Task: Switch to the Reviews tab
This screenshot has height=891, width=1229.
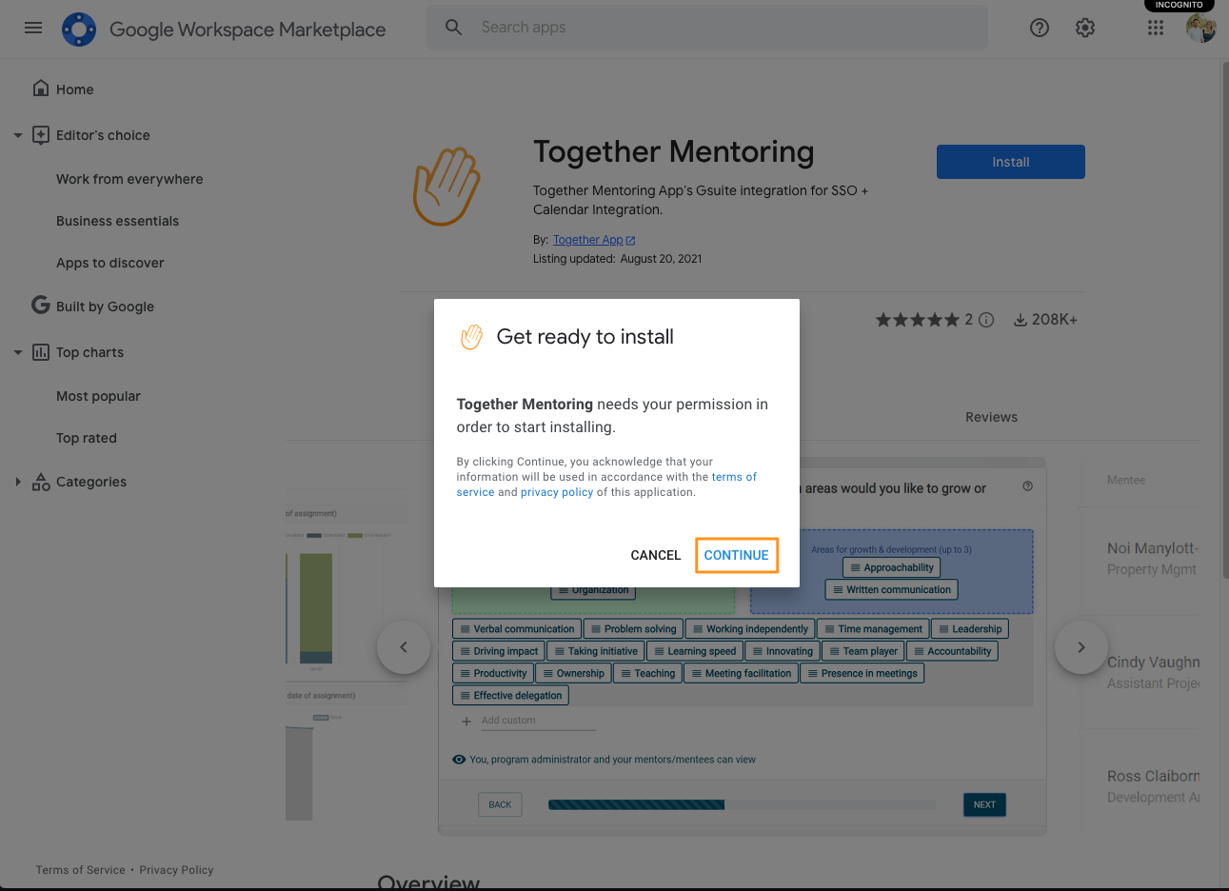Action: [991, 417]
